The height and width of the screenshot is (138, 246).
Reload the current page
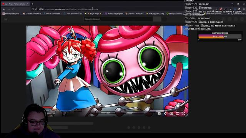[x=13, y=9]
